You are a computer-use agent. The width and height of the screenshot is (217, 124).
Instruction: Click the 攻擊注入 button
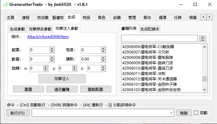click(62, 79)
